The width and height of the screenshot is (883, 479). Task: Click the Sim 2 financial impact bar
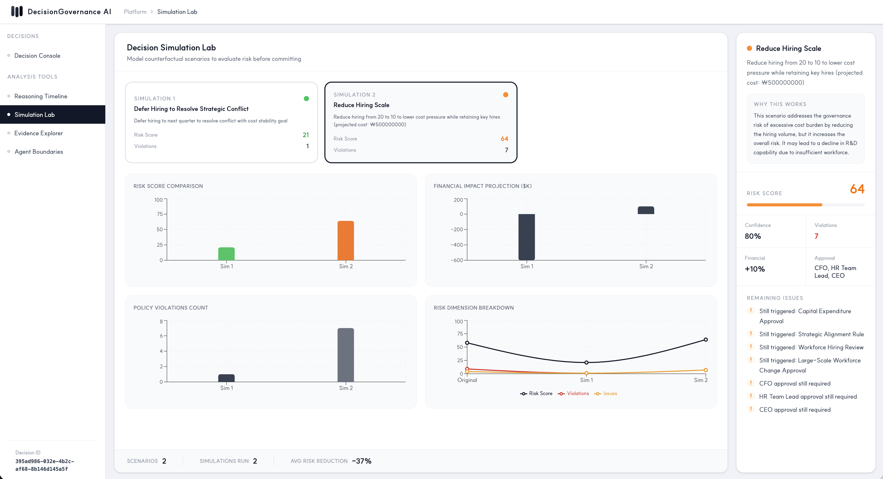click(646, 210)
